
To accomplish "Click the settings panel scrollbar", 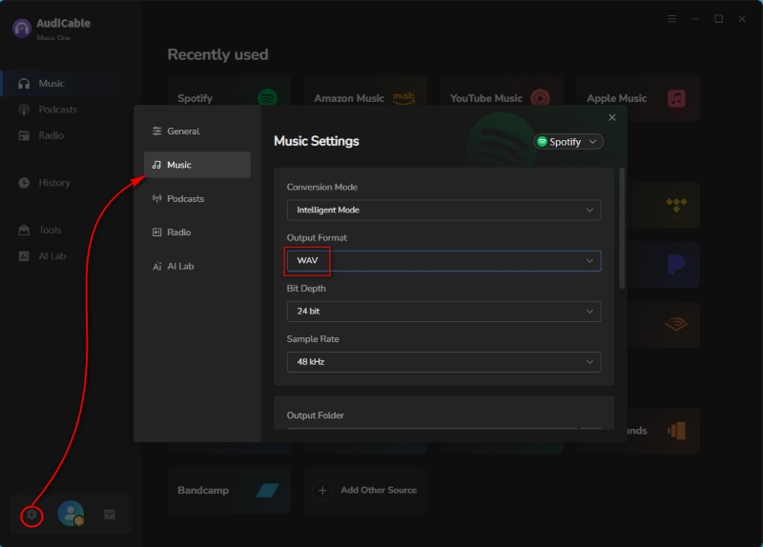I will tap(622, 229).
